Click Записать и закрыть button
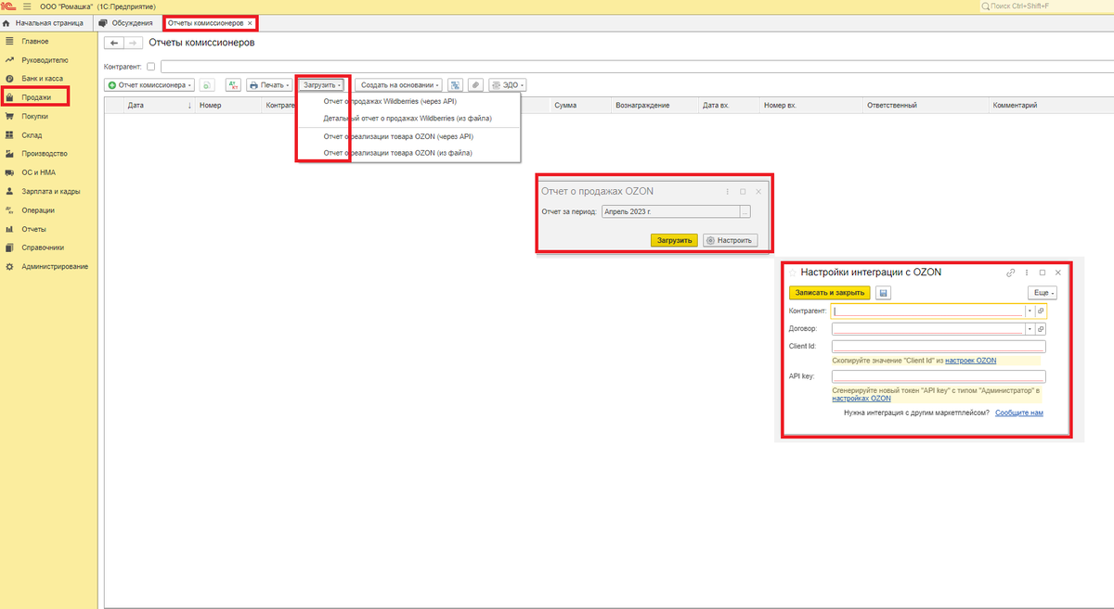This screenshot has width=1114, height=609. [x=830, y=293]
